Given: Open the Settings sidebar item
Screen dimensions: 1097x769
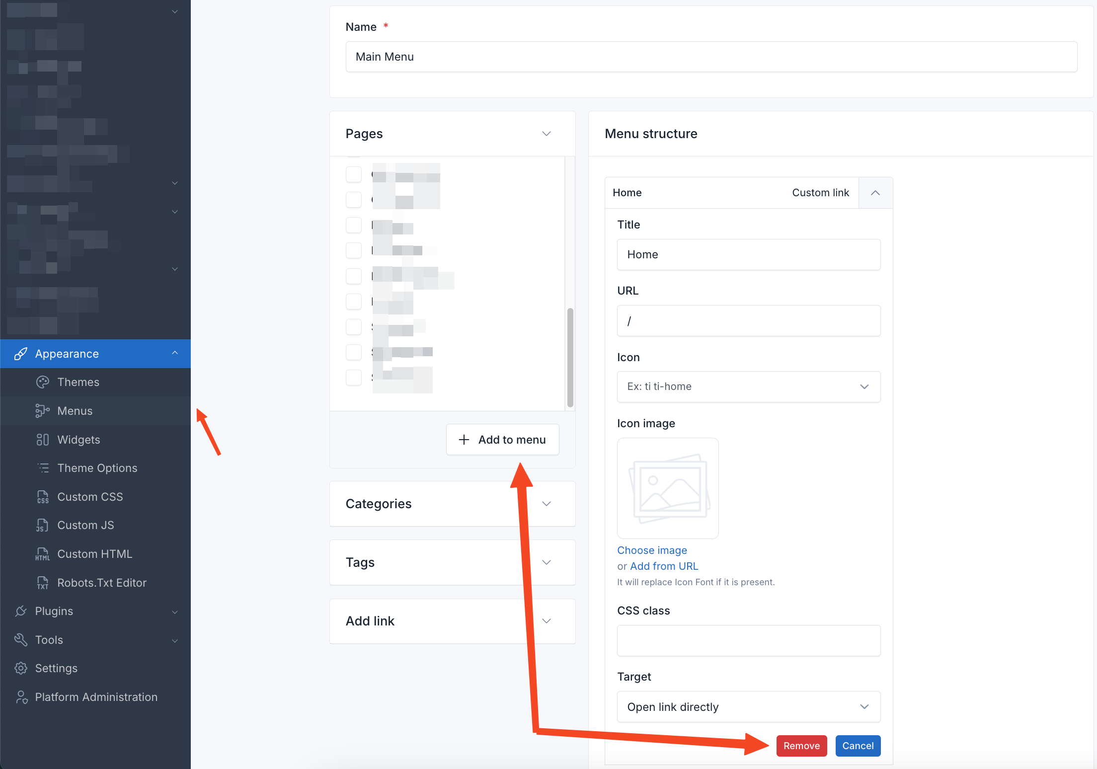Looking at the screenshot, I should point(95,668).
